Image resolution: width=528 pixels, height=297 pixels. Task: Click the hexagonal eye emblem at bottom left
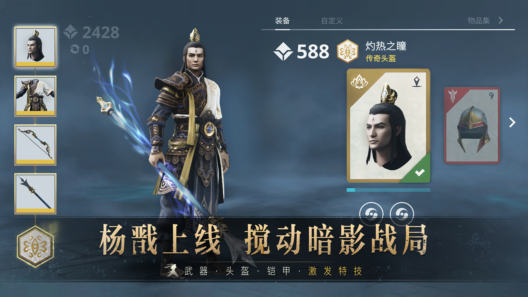35,246
